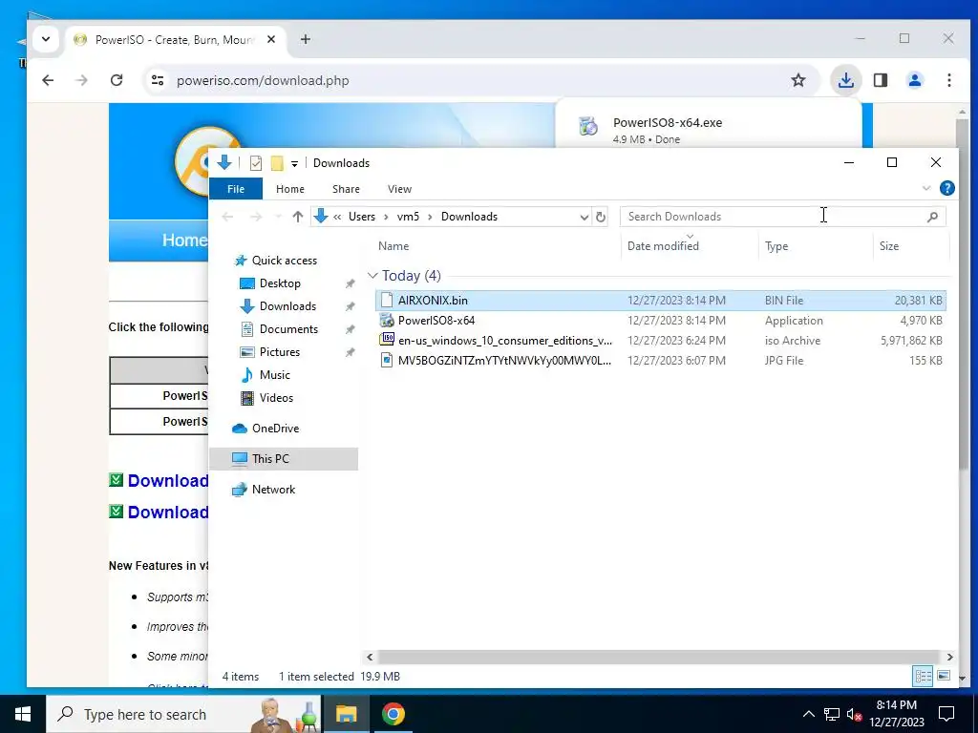This screenshot has height=733, width=978.
Task: Open Chrome from the taskbar
Action: pos(393,714)
